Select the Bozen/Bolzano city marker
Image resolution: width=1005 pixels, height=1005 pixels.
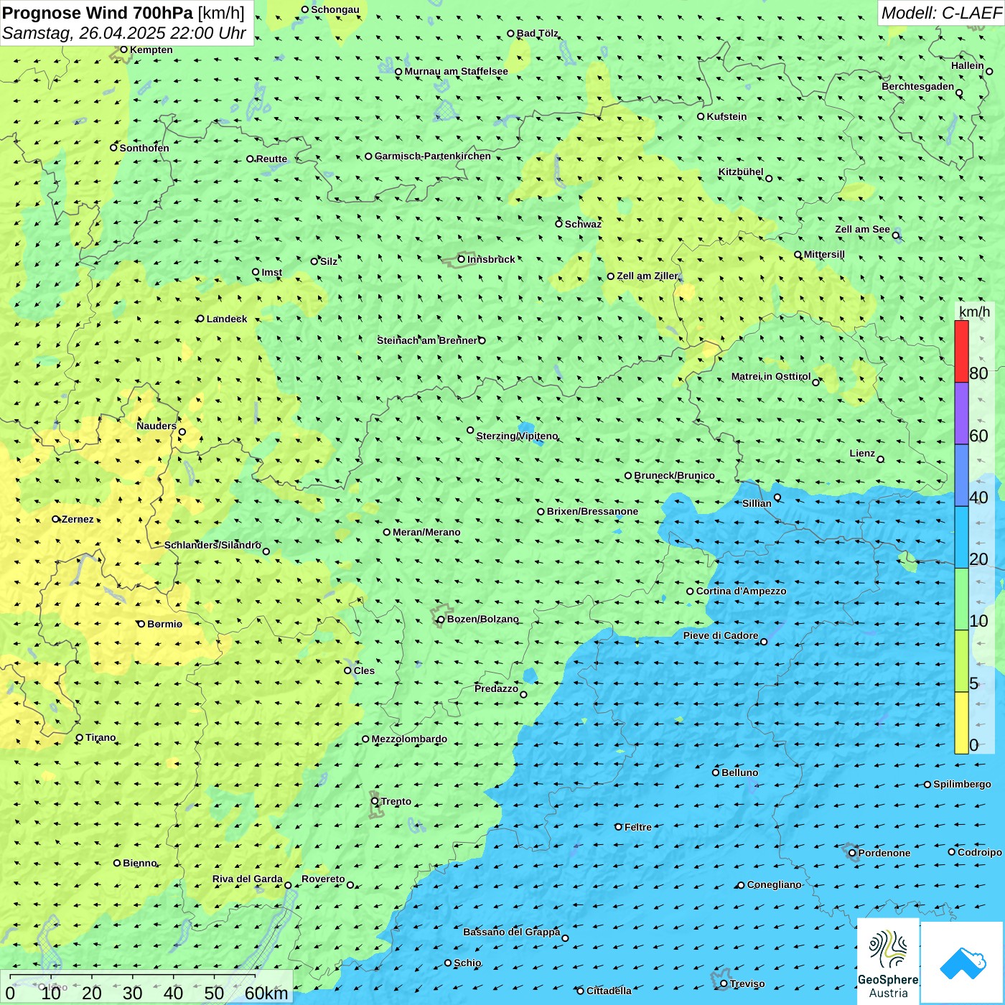pos(441,620)
